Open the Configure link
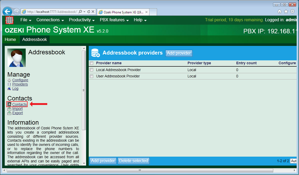This screenshot has height=175, width=299. pyautogui.click(x=20, y=80)
